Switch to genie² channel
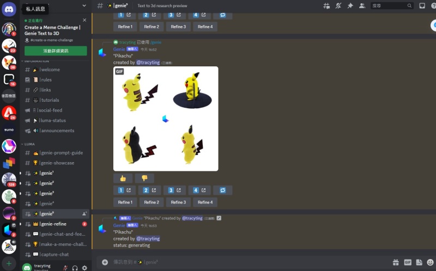This screenshot has width=436, height=271. pos(56,183)
